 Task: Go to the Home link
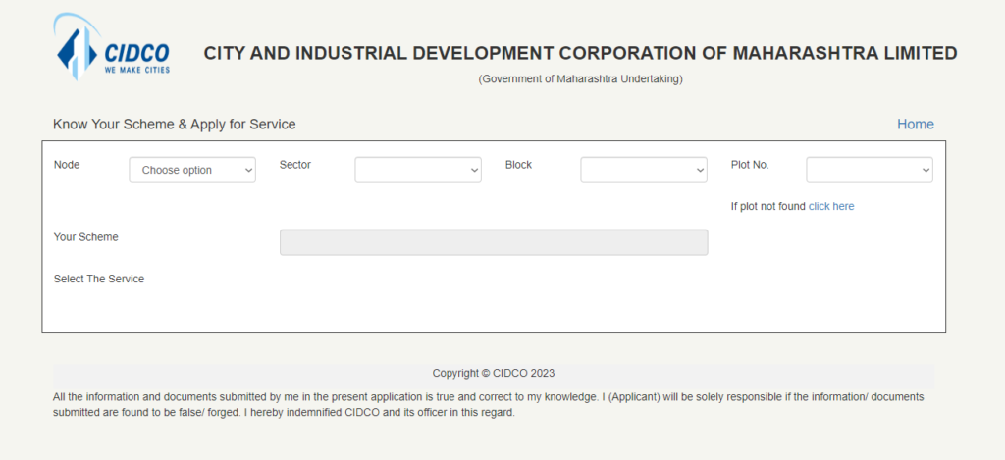click(915, 125)
